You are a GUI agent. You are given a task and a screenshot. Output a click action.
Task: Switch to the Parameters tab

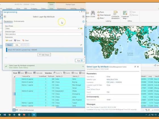click(x=8, y=21)
